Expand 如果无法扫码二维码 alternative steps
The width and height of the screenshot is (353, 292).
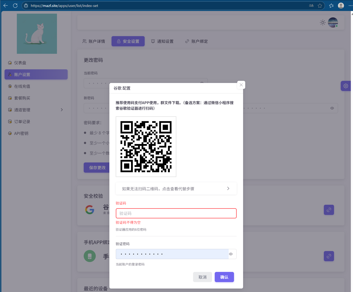click(176, 189)
